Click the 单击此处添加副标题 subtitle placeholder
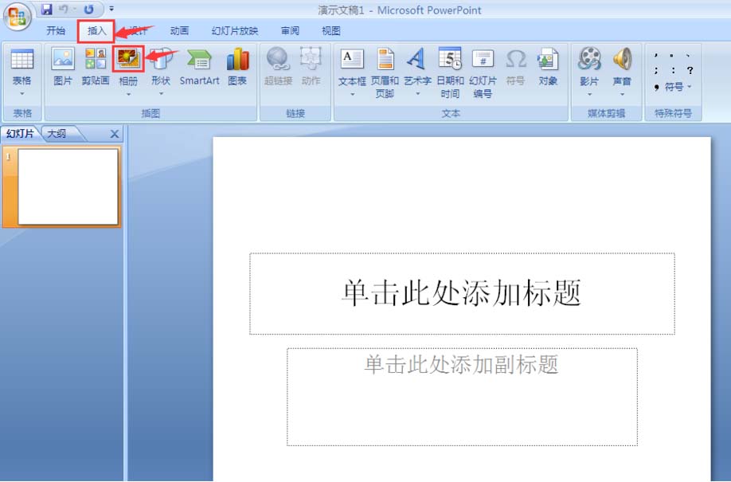The image size is (731, 482). coord(462,397)
